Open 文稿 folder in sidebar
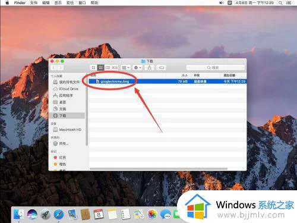 point(67,109)
